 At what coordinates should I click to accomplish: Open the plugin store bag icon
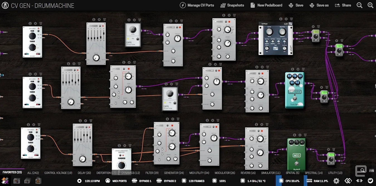pyautogui.click(x=38, y=181)
